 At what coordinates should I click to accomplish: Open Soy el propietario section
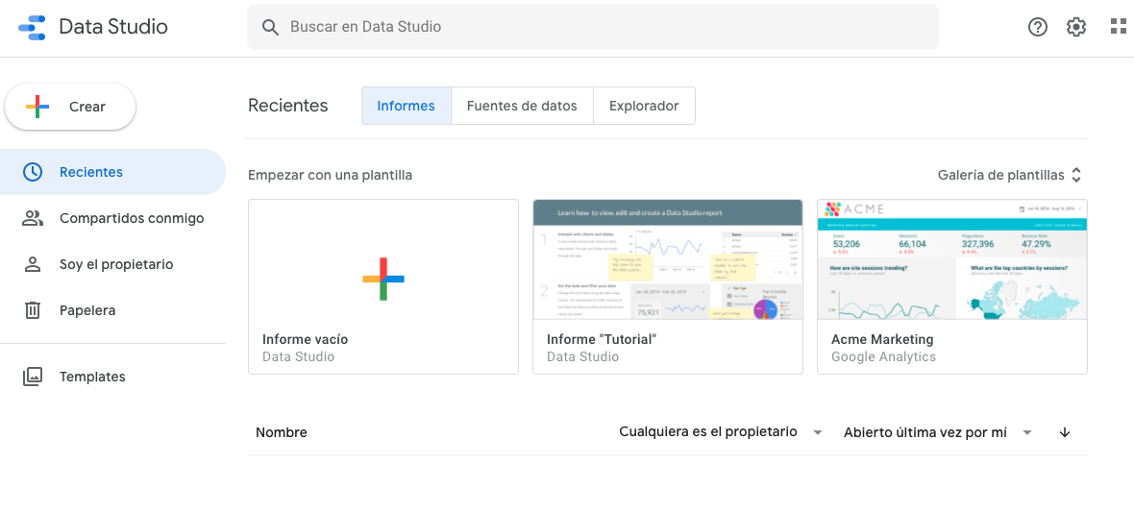[x=115, y=264]
